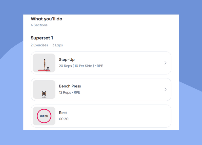Select the 12 Reps RPE description
This screenshot has width=202, height=145.
(x=69, y=92)
